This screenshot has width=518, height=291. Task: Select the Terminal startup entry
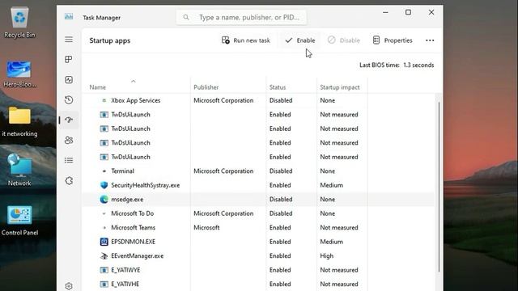[258, 171]
